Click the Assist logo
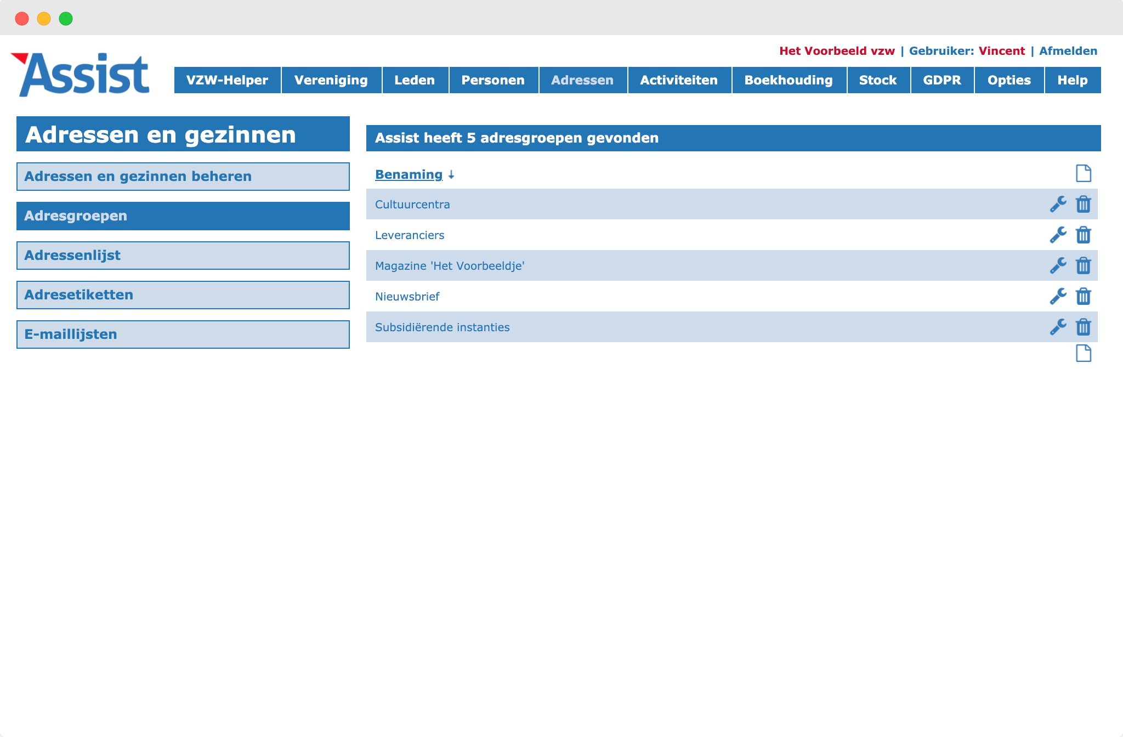Screen dimensions: 1123x737 [81, 75]
